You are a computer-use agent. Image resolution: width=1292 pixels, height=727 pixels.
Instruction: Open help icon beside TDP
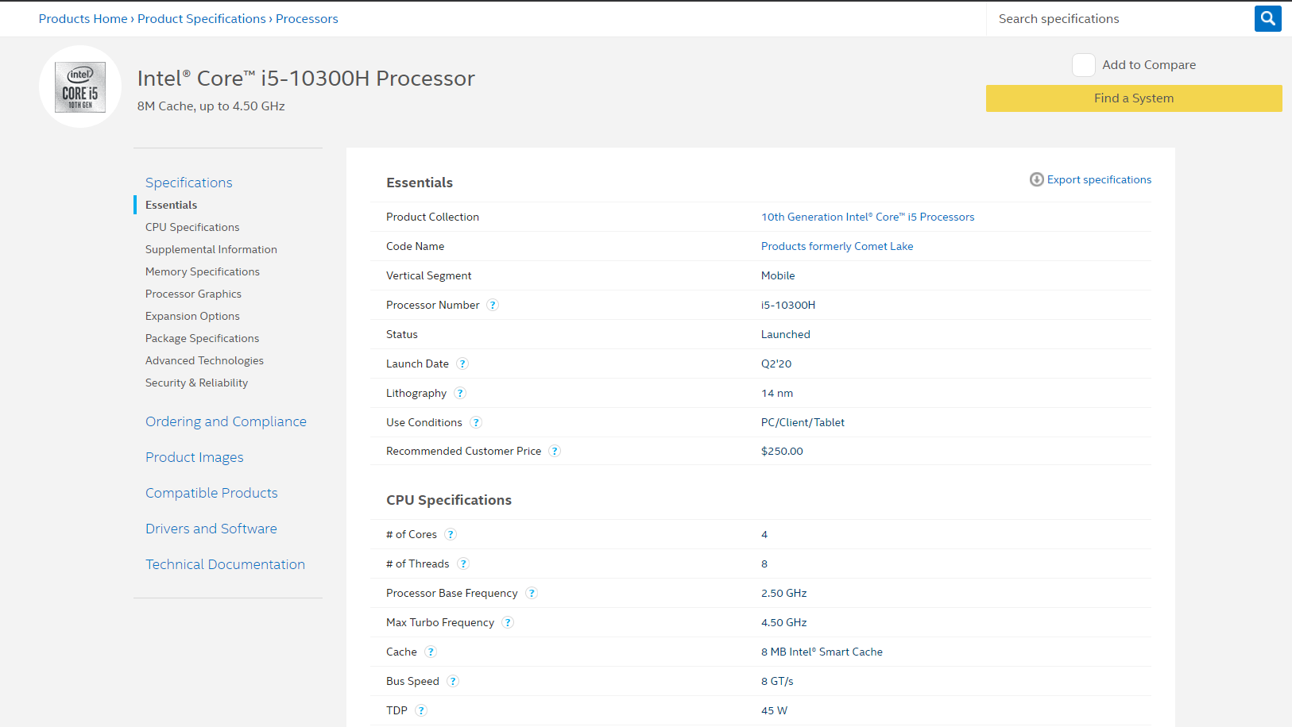(x=421, y=710)
